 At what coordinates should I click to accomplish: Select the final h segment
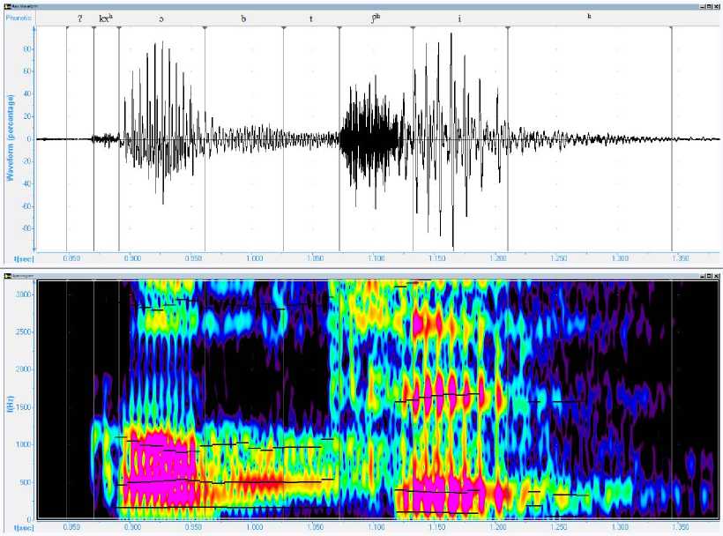589,18
